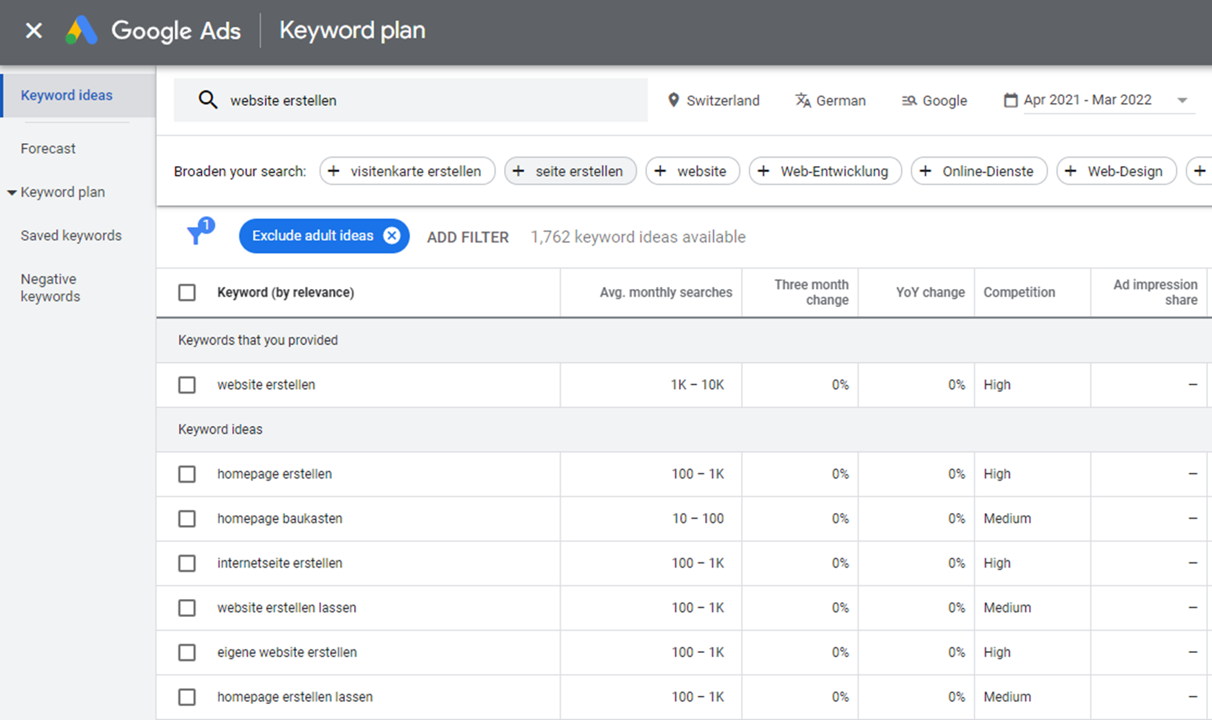Open the calendar icon for date range
The width and height of the screenshot is (1212, 720).
coord(1010,100)
